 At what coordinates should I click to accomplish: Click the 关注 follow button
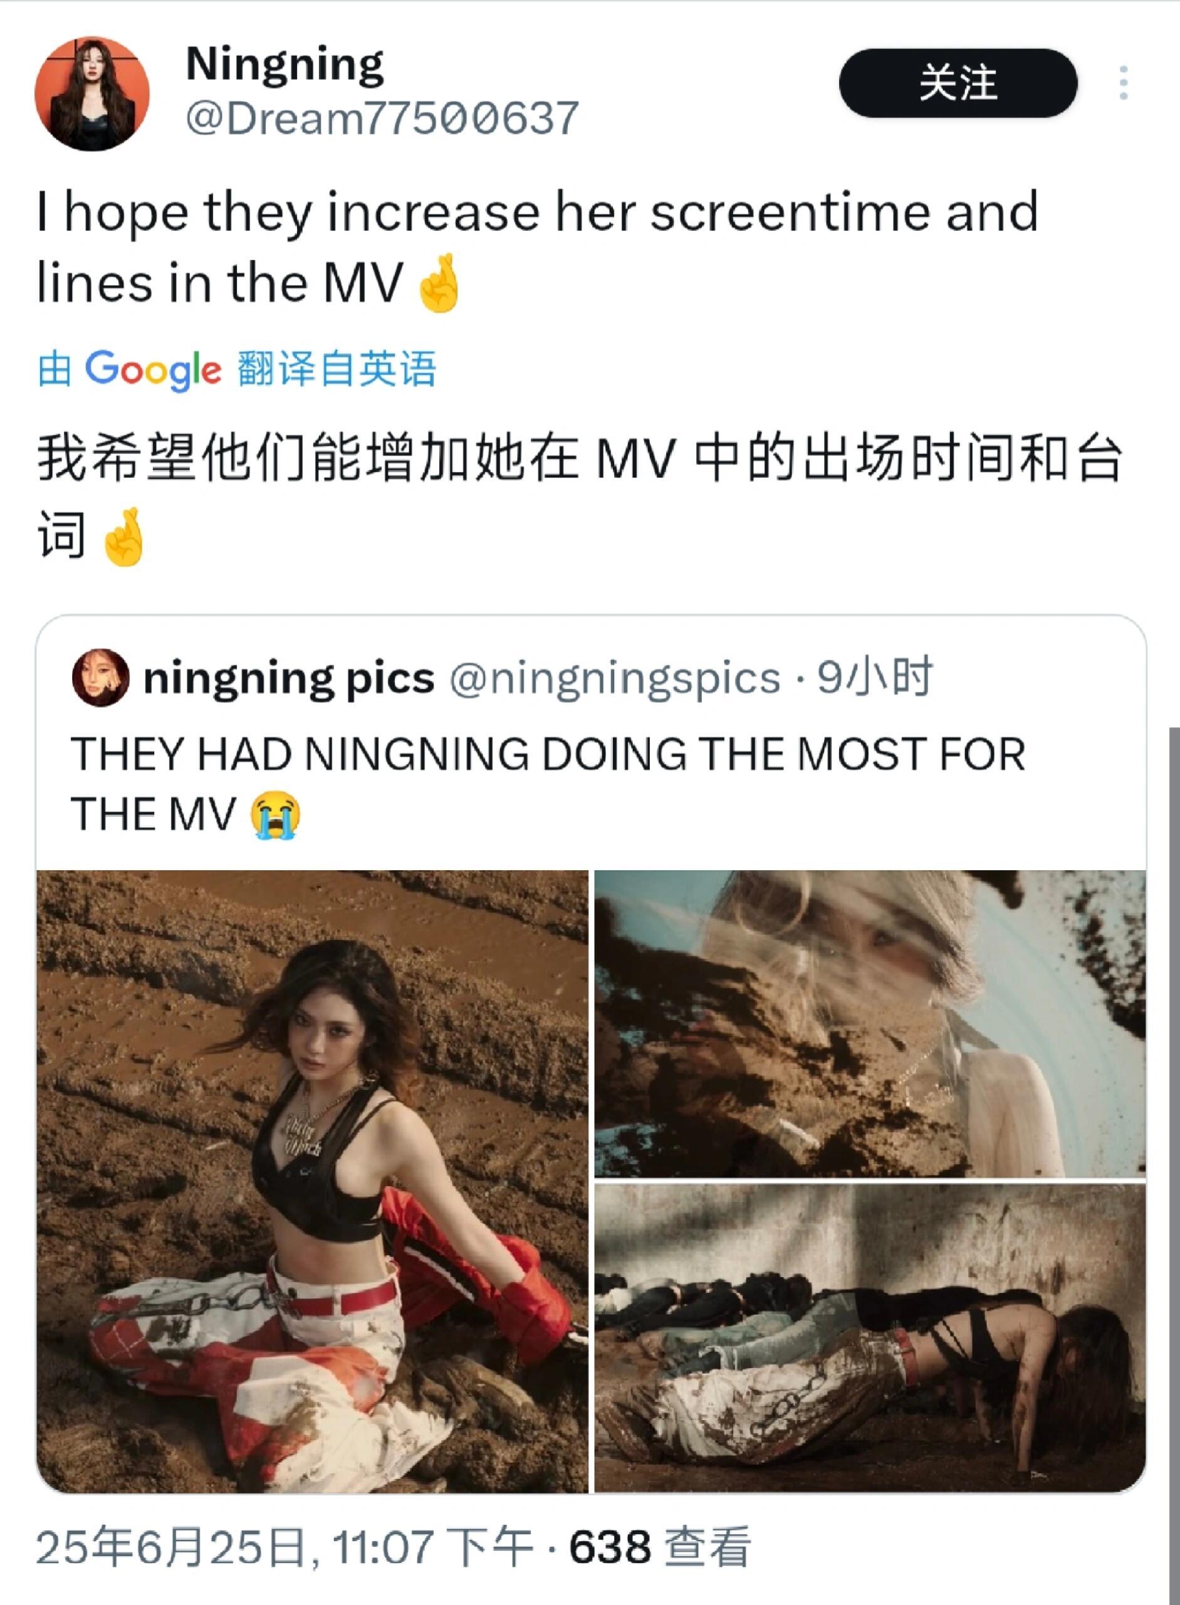click(957, 83)
